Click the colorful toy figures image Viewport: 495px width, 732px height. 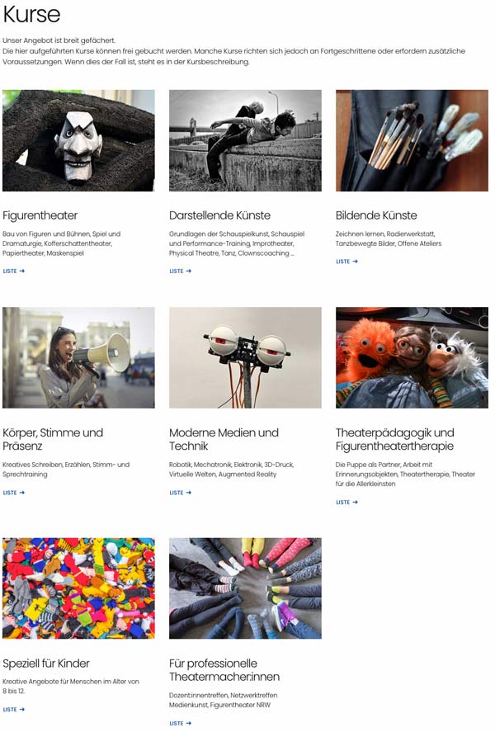tap(78, 588)
